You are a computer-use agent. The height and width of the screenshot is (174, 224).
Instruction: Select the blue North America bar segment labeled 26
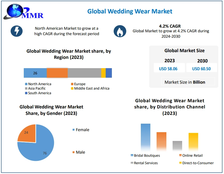click(35, 73)
